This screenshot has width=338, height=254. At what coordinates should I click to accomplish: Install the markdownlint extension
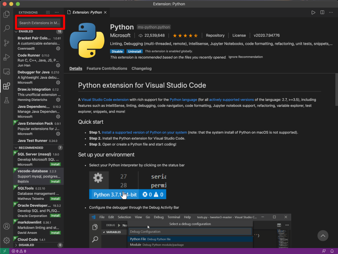coord(55,233)
